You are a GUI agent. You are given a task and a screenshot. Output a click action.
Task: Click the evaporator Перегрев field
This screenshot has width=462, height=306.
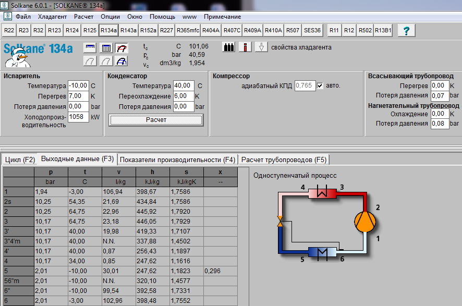pyautogui.click(x=78, y=96)
